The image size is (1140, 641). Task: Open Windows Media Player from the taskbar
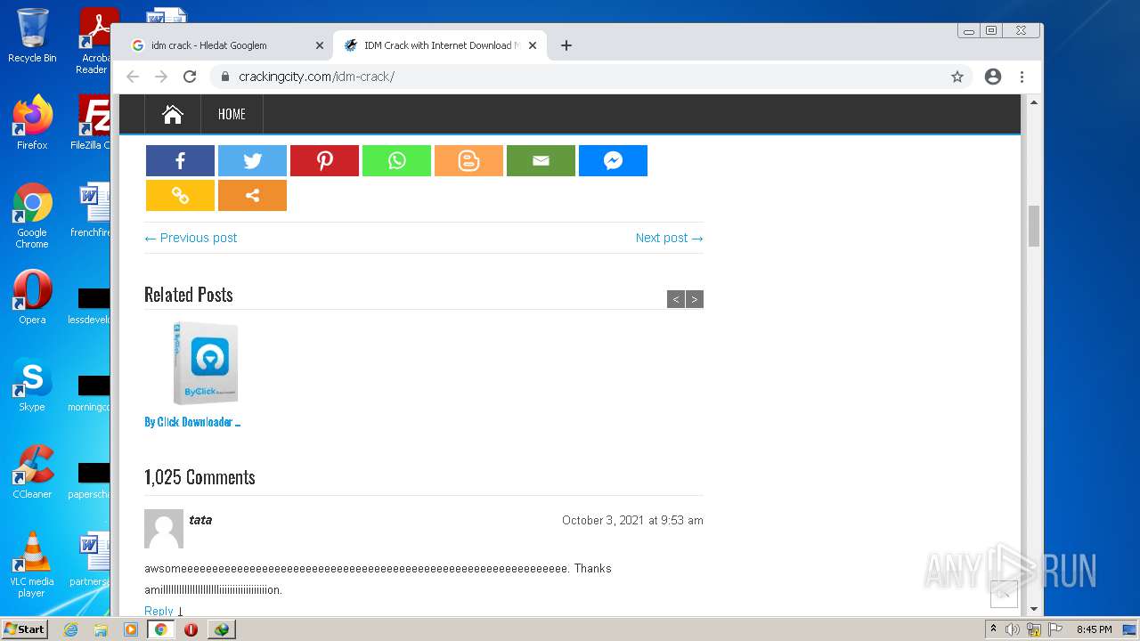click(131, 629)
